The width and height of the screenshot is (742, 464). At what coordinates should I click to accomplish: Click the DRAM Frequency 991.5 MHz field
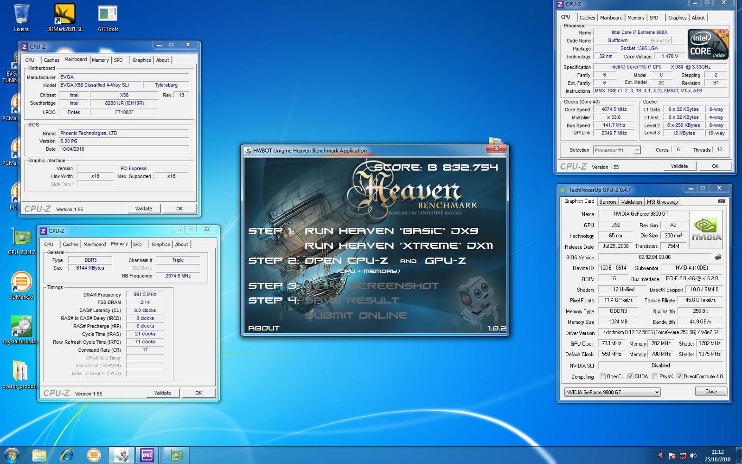tap(145, 295)
